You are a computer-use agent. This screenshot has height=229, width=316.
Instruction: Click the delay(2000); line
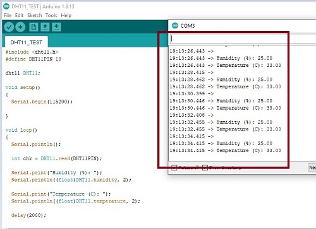(28, 215)
